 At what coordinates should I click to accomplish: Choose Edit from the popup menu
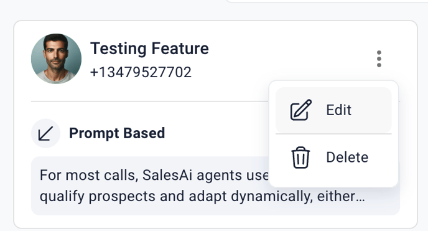point(333,110)
